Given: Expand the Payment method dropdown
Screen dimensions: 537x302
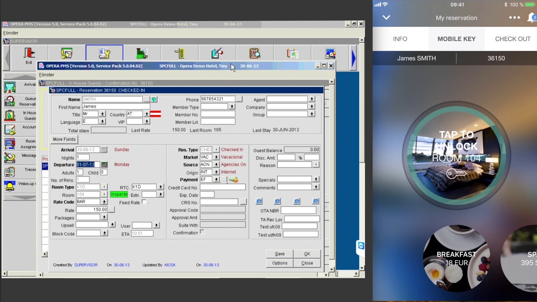Looking at the screenshot, I should click(x=216, y=180).
